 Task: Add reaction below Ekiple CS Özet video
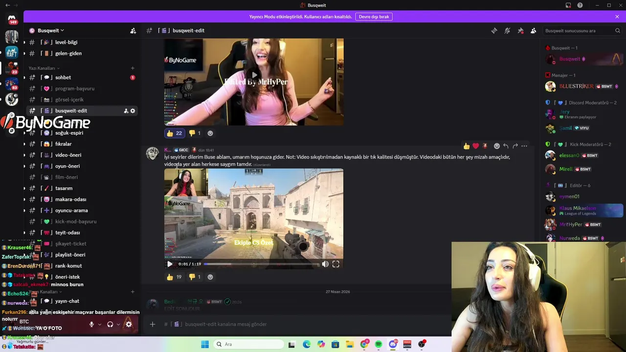tap(210, 277)
